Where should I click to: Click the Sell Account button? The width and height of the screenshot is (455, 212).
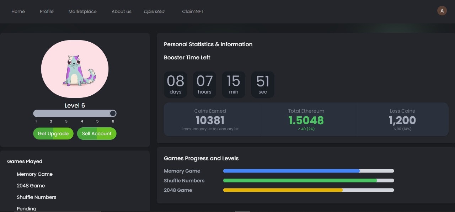pos(97,134)
